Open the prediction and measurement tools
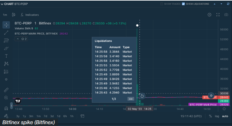The height and width of the screenshot is (126, 232). 6,72
